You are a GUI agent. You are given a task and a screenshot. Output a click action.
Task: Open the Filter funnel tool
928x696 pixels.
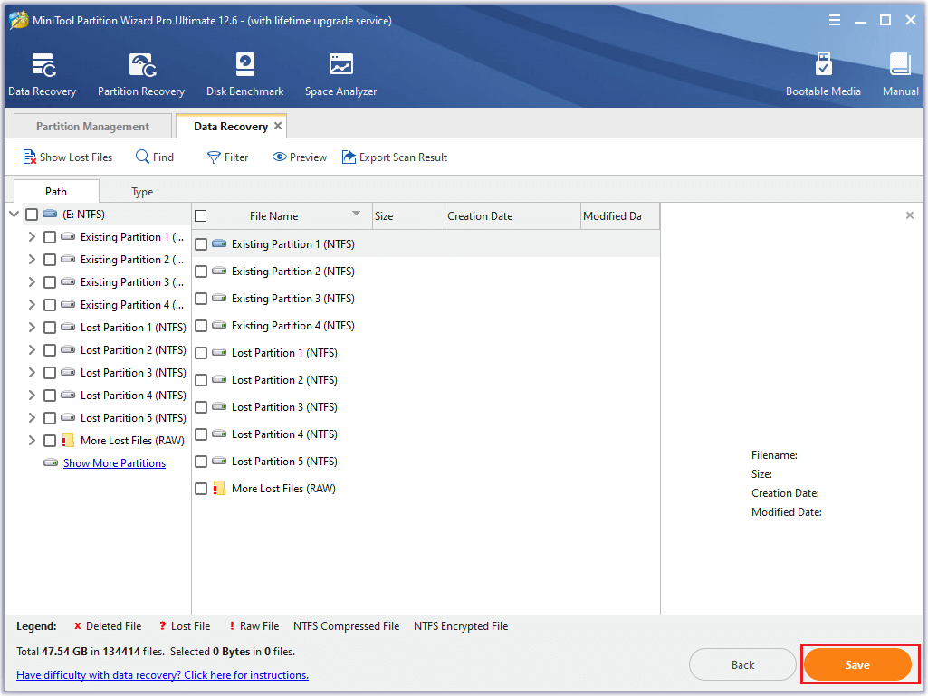click(227, 157)
